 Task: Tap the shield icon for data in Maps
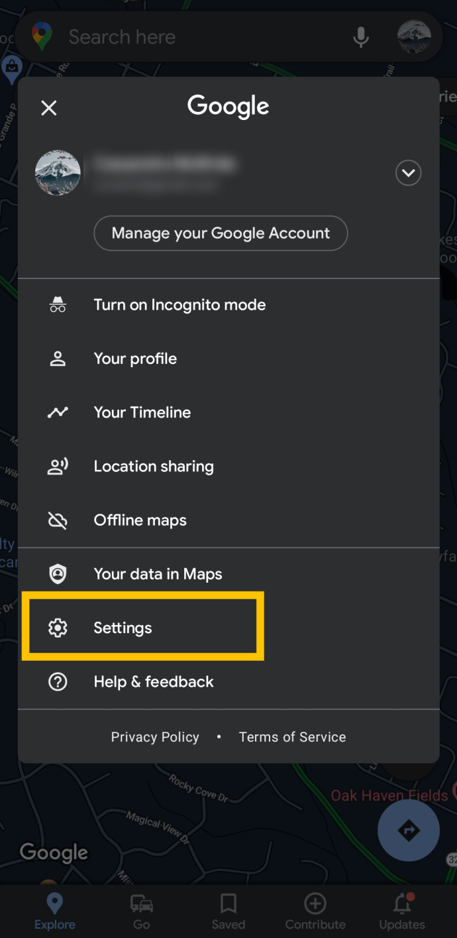(58, 574)
